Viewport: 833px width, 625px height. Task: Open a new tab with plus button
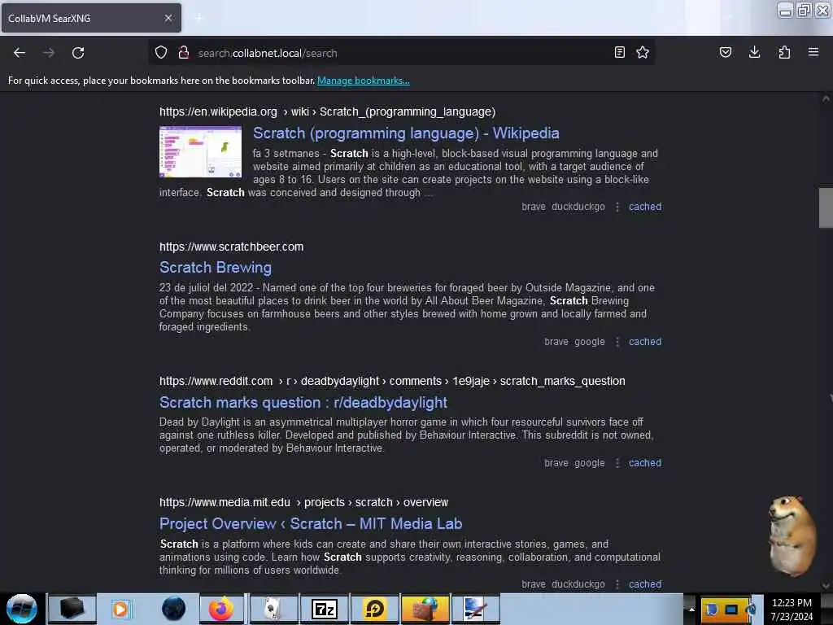198,19
